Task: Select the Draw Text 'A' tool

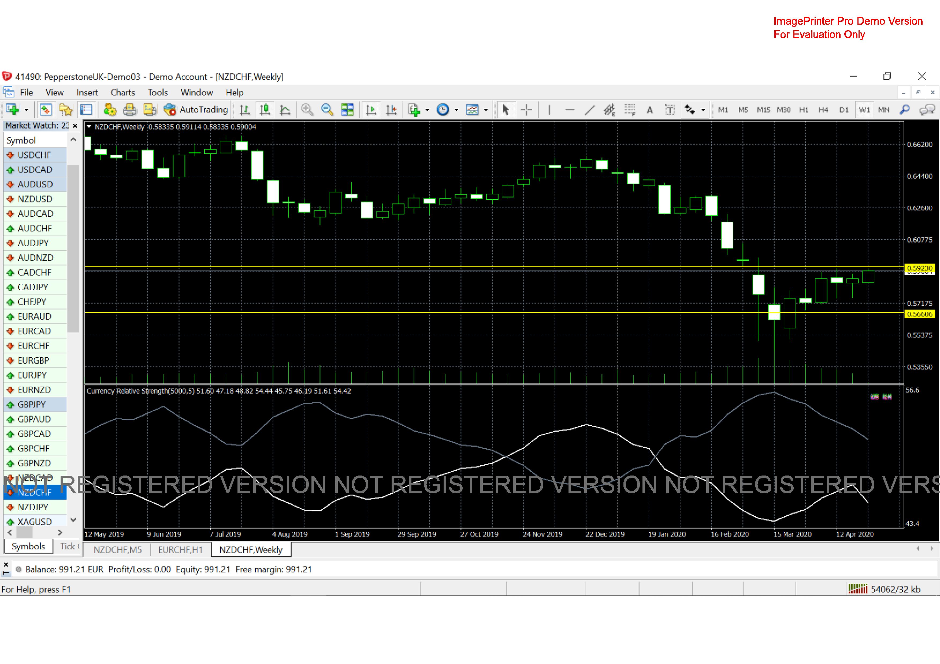Action: pyautogui.click(x=650, y=110)
